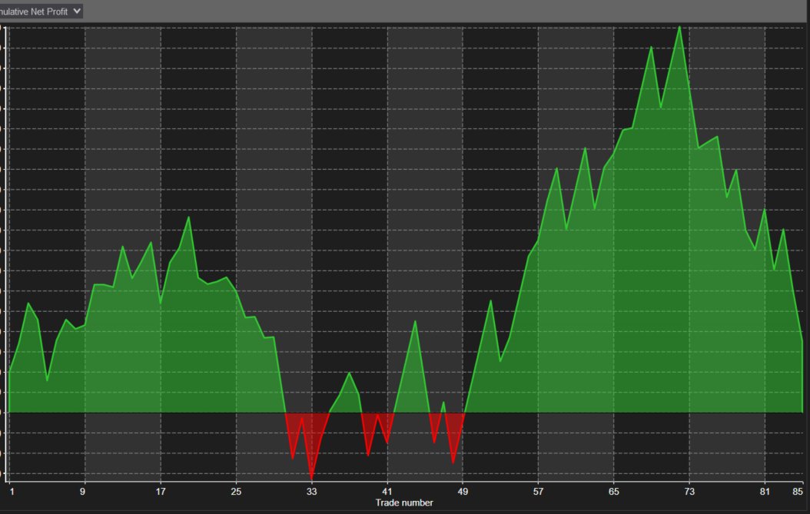
Task: Click the deepest red drawdown trough
Action: pyautogui.click(x=311, y=479)
